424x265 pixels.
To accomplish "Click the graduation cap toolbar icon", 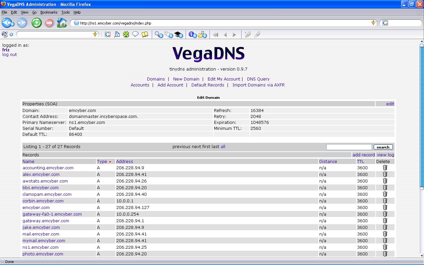I will pos(179,34).
